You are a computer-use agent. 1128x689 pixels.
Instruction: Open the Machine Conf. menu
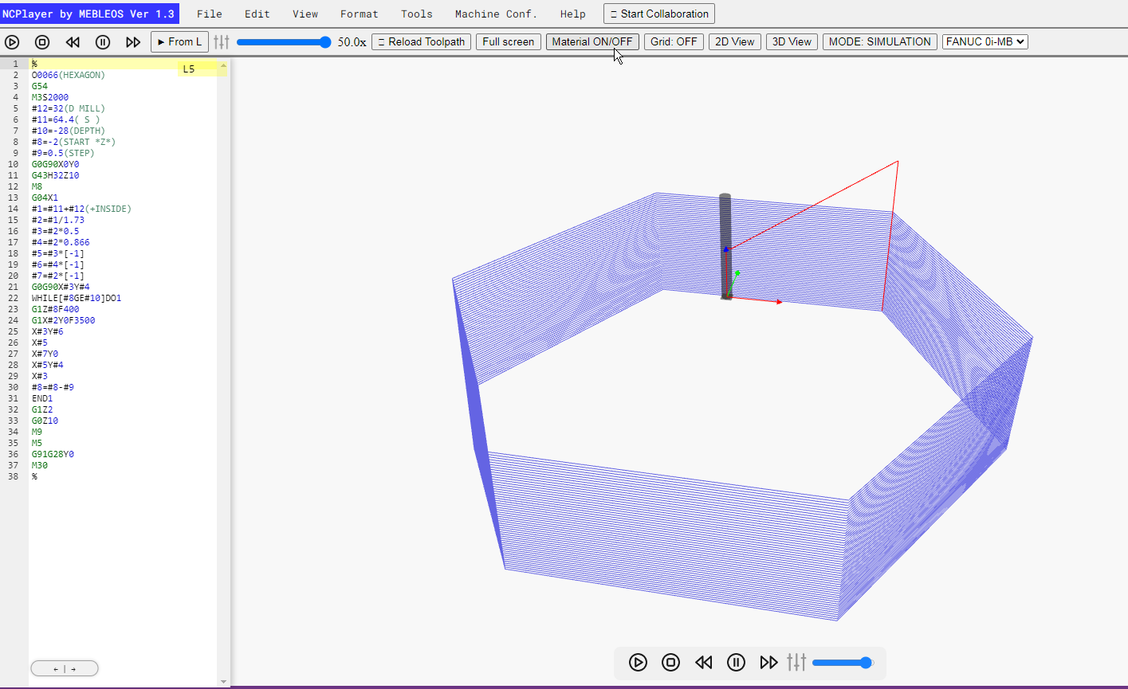coord(497,14)
